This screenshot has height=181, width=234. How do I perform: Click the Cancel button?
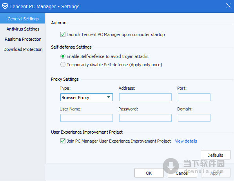tap(182, 173)
